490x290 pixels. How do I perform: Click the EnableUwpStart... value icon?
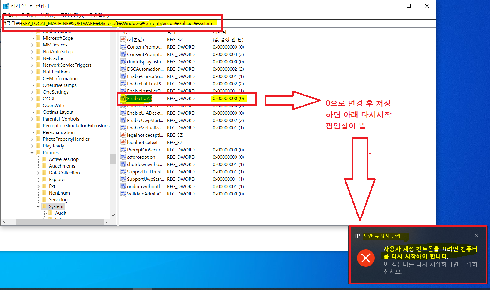pyautogui.click(x=123, y=120)
